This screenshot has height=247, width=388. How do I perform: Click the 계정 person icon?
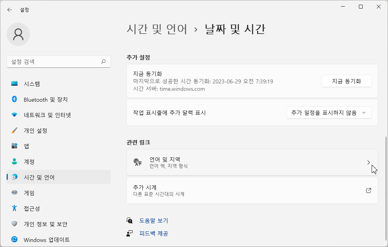(x=14, y=161)
